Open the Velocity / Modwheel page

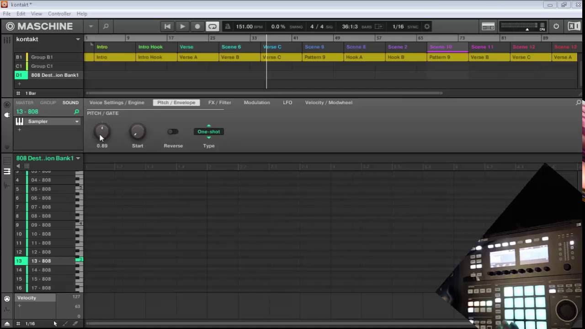[x=329, y=103]
